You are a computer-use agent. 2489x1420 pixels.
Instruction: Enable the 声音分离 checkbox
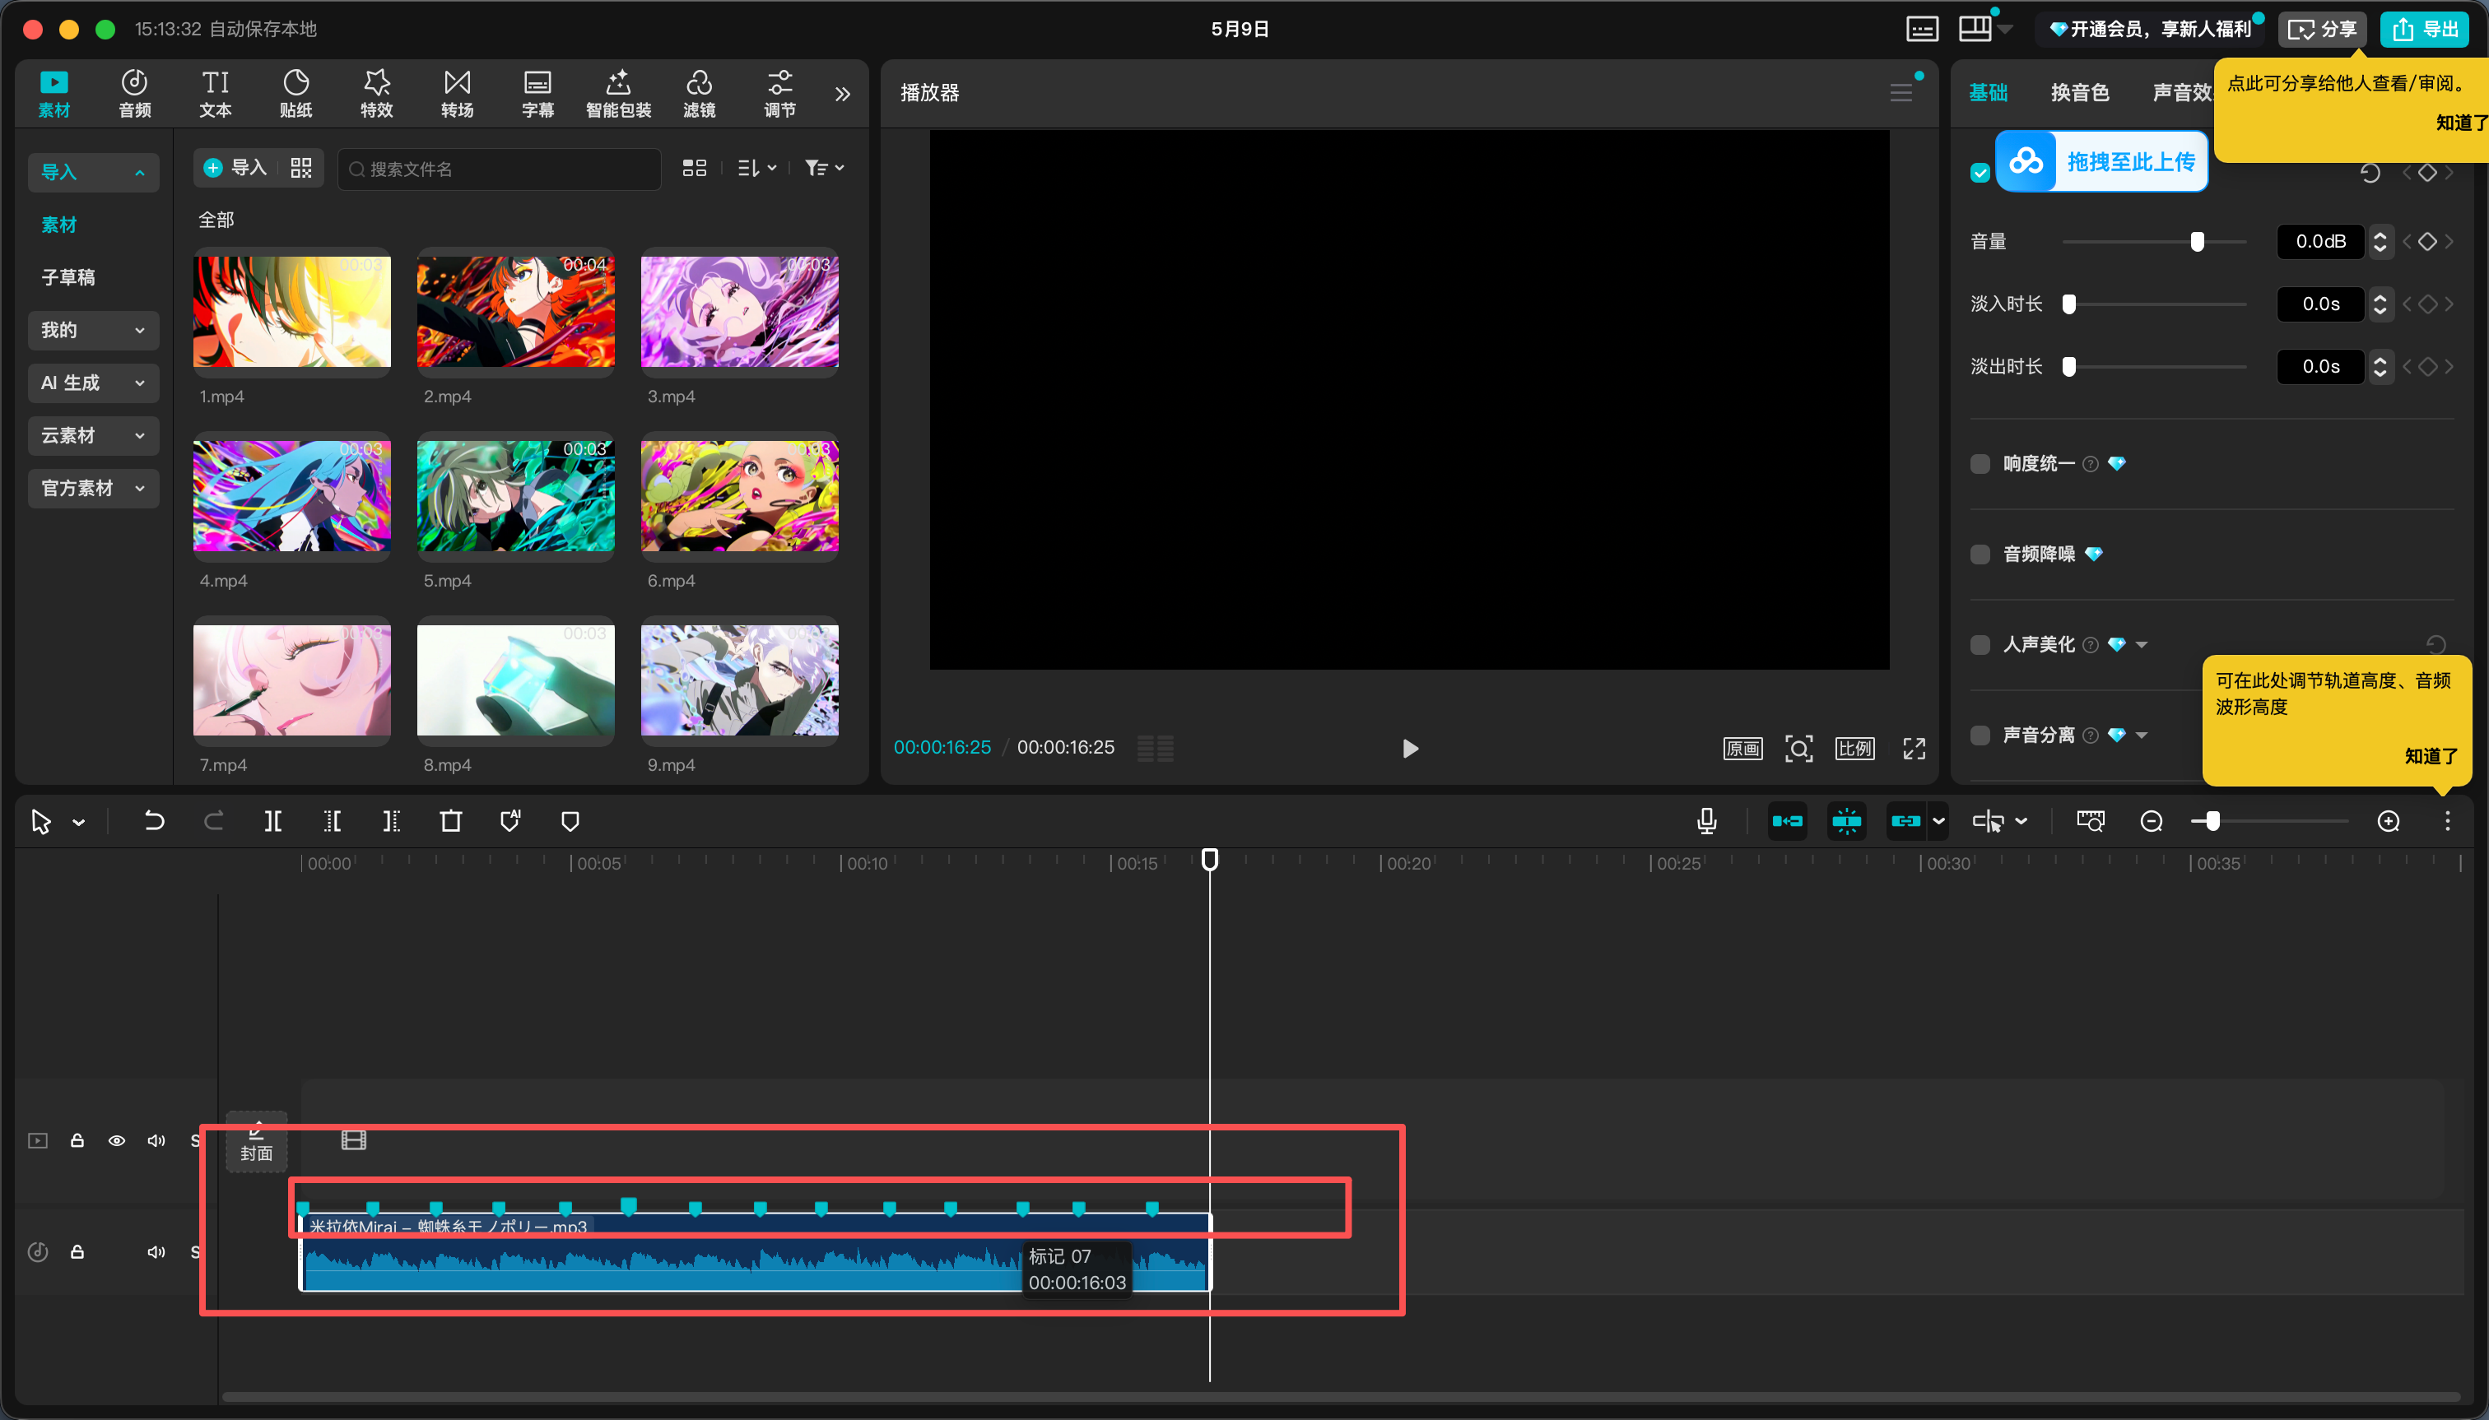(1980, 736)
